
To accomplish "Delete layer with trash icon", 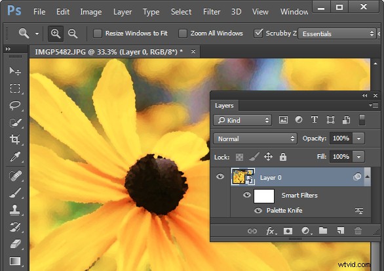I will [358, 231].
